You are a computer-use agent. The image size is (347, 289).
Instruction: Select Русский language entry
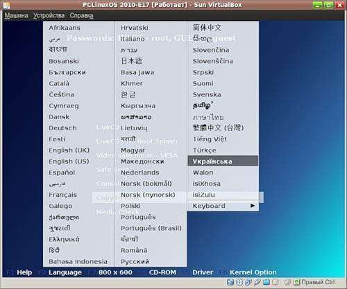point(135,261)
